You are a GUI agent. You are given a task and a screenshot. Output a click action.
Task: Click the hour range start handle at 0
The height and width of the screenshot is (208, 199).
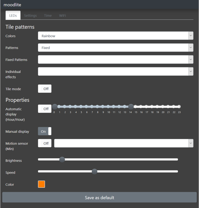pos(55,107)
